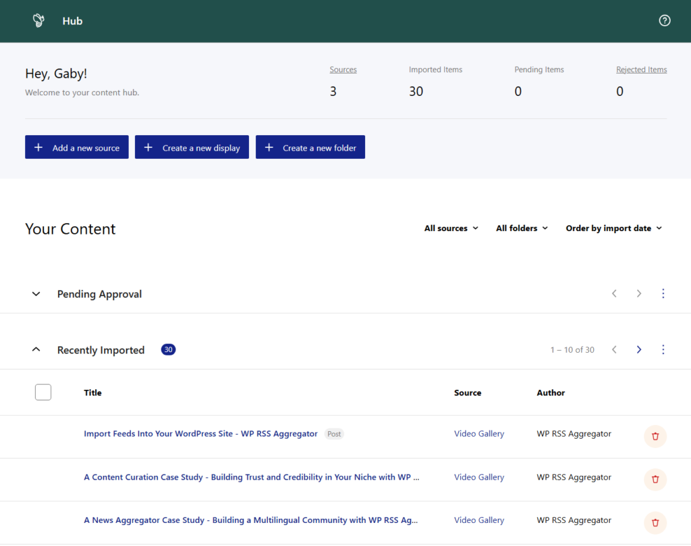Click the Author column header
691x546 pixels.
pyautogui.click(x=551, y=393)
